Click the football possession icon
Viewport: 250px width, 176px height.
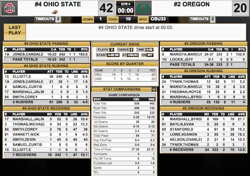pos(55,12)
